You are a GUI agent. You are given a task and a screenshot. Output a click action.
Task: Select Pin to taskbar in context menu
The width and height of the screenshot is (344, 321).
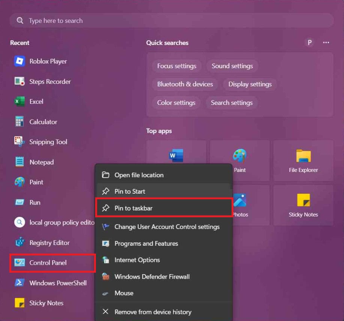pos(165,208)
